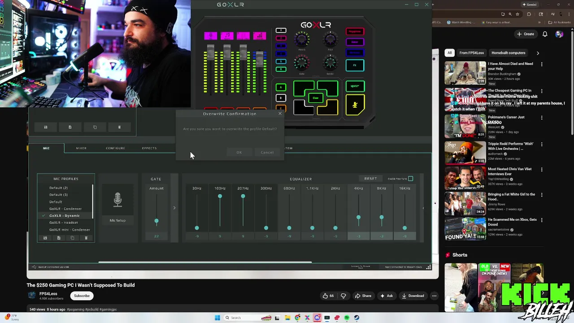Click the Gate Amount slider handle
The image size is (574, 323).
tap(157, 221)
